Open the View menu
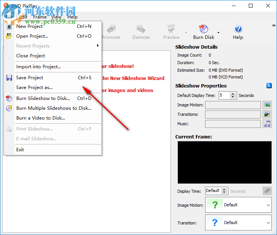Image resolution: width=277 pixels, height=235 pixels. (56, 17)
